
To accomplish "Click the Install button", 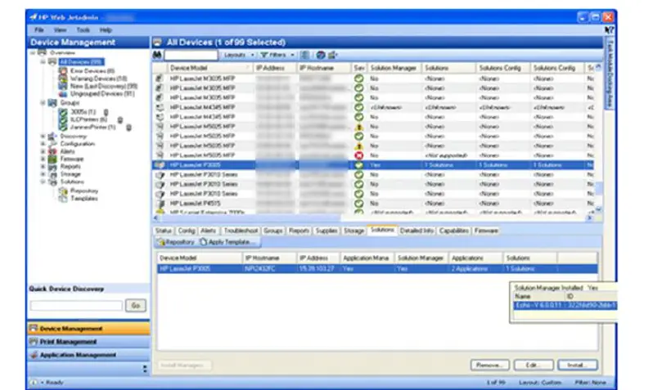I will 577,365.
